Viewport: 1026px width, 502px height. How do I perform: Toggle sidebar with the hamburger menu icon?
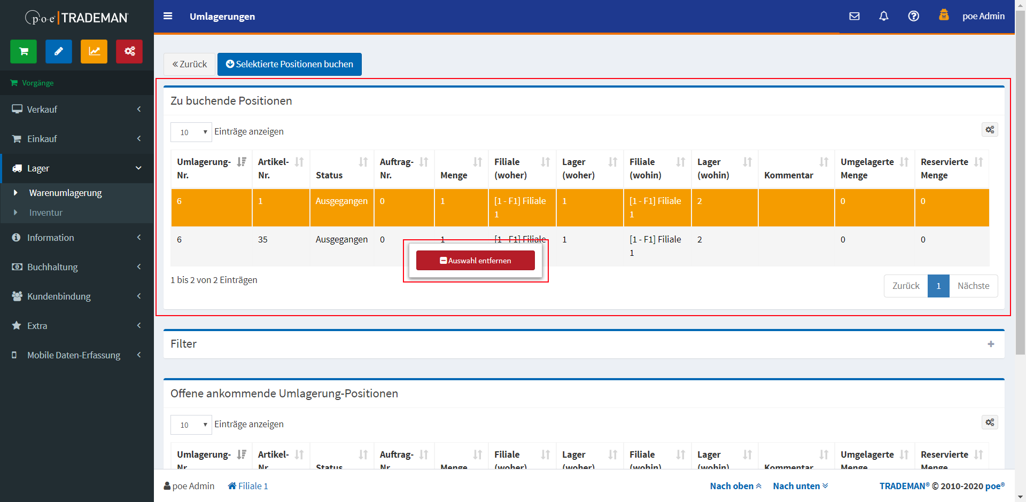click(x=168, y=16)
